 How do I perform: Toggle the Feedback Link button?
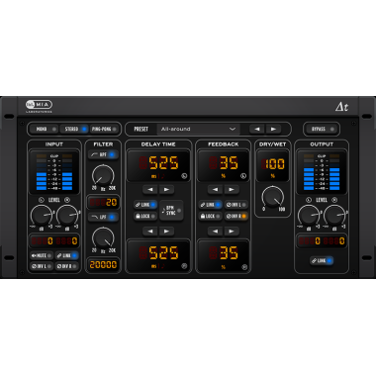tap(210, 205)
